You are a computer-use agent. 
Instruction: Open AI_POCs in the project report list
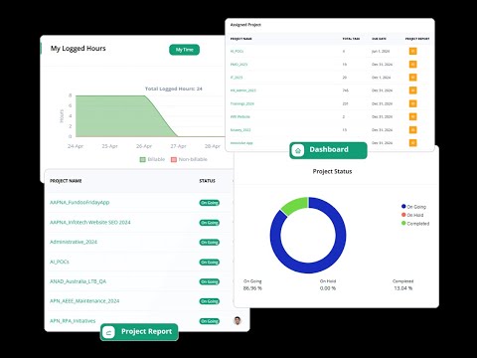(x=60, y=262)
